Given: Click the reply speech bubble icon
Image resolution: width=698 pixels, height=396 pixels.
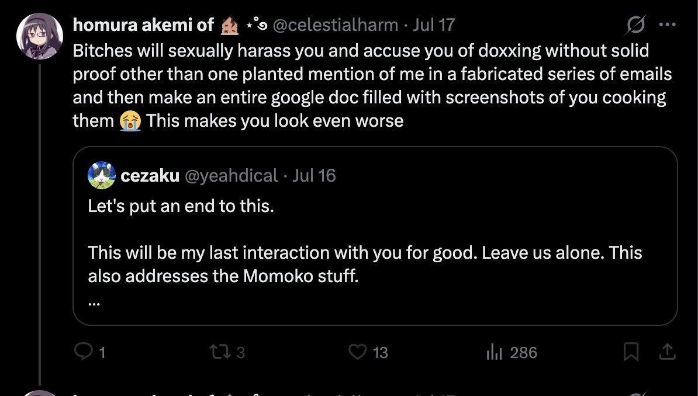Looking at the screenshot, I should tap(83, 352).
